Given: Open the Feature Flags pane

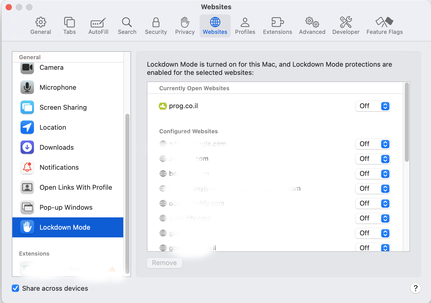Looking at the screenshot, I should coord(384,26).
